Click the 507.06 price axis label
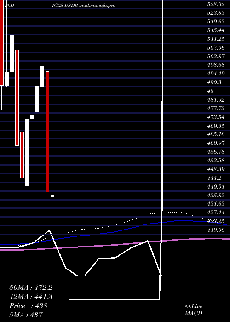Viewport: 230px width, 322px height. (x=216, y=48)
